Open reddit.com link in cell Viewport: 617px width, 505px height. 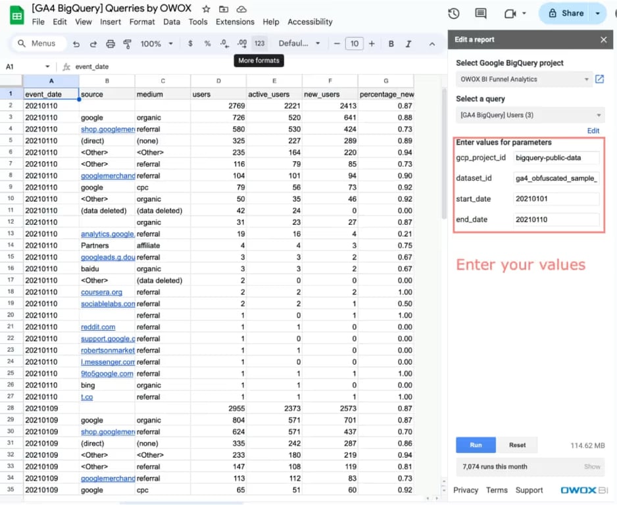[x=98, y=327]
